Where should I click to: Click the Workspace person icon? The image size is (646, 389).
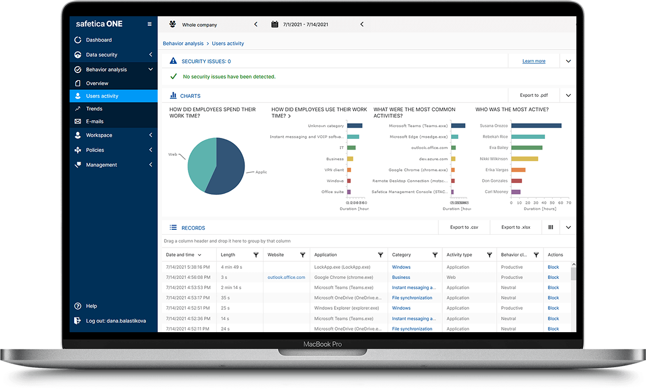[x=78, y=135]
